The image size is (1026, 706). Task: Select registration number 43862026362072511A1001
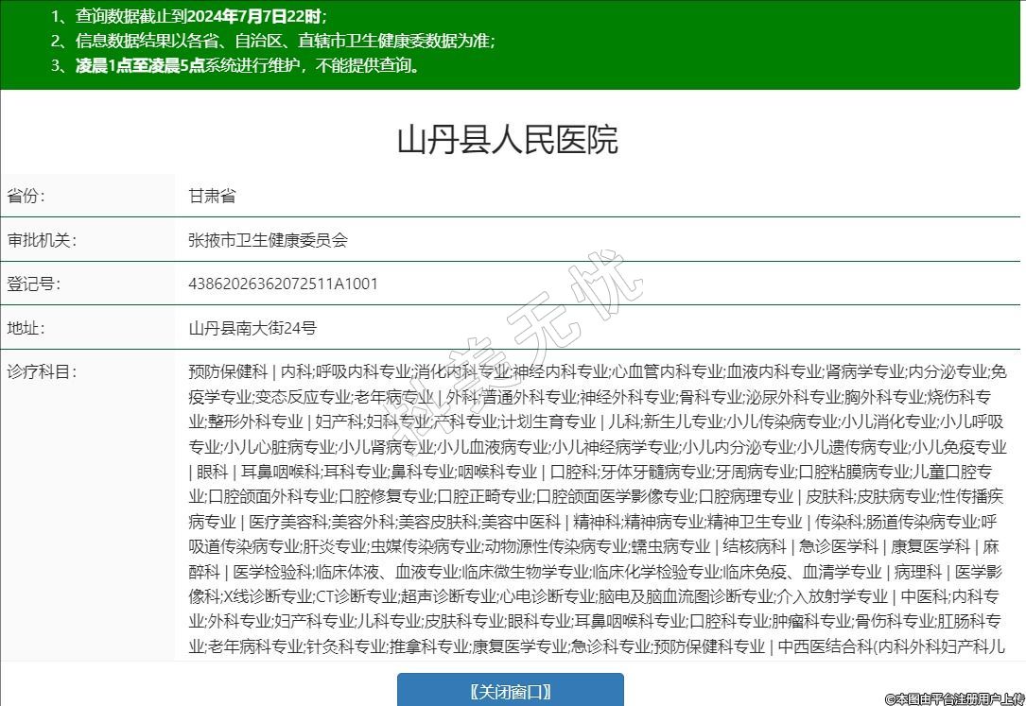[283, 284]
